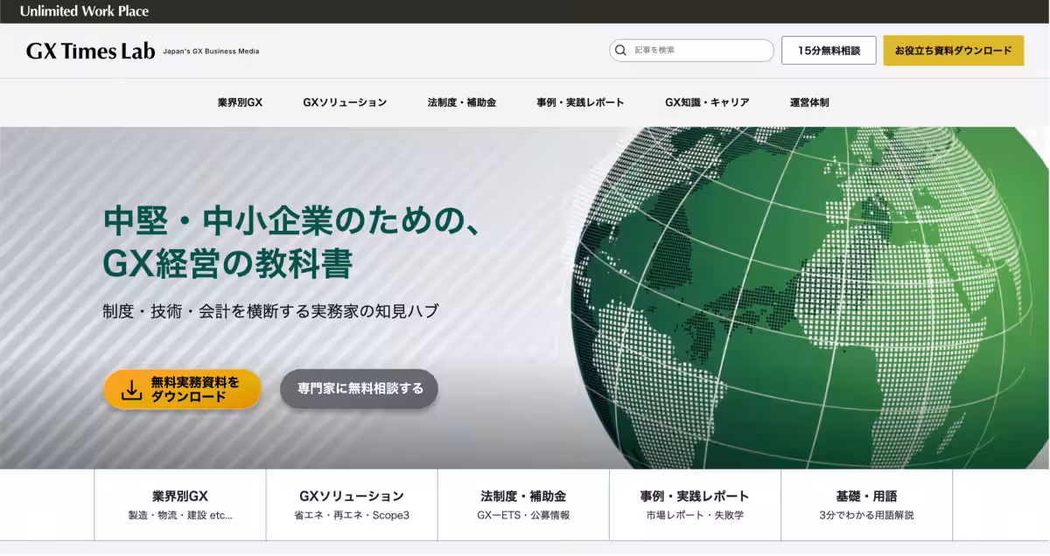1050x556 pixels.
Task: Click the 15分無料相談 button
Action: [x=829, y=51]
